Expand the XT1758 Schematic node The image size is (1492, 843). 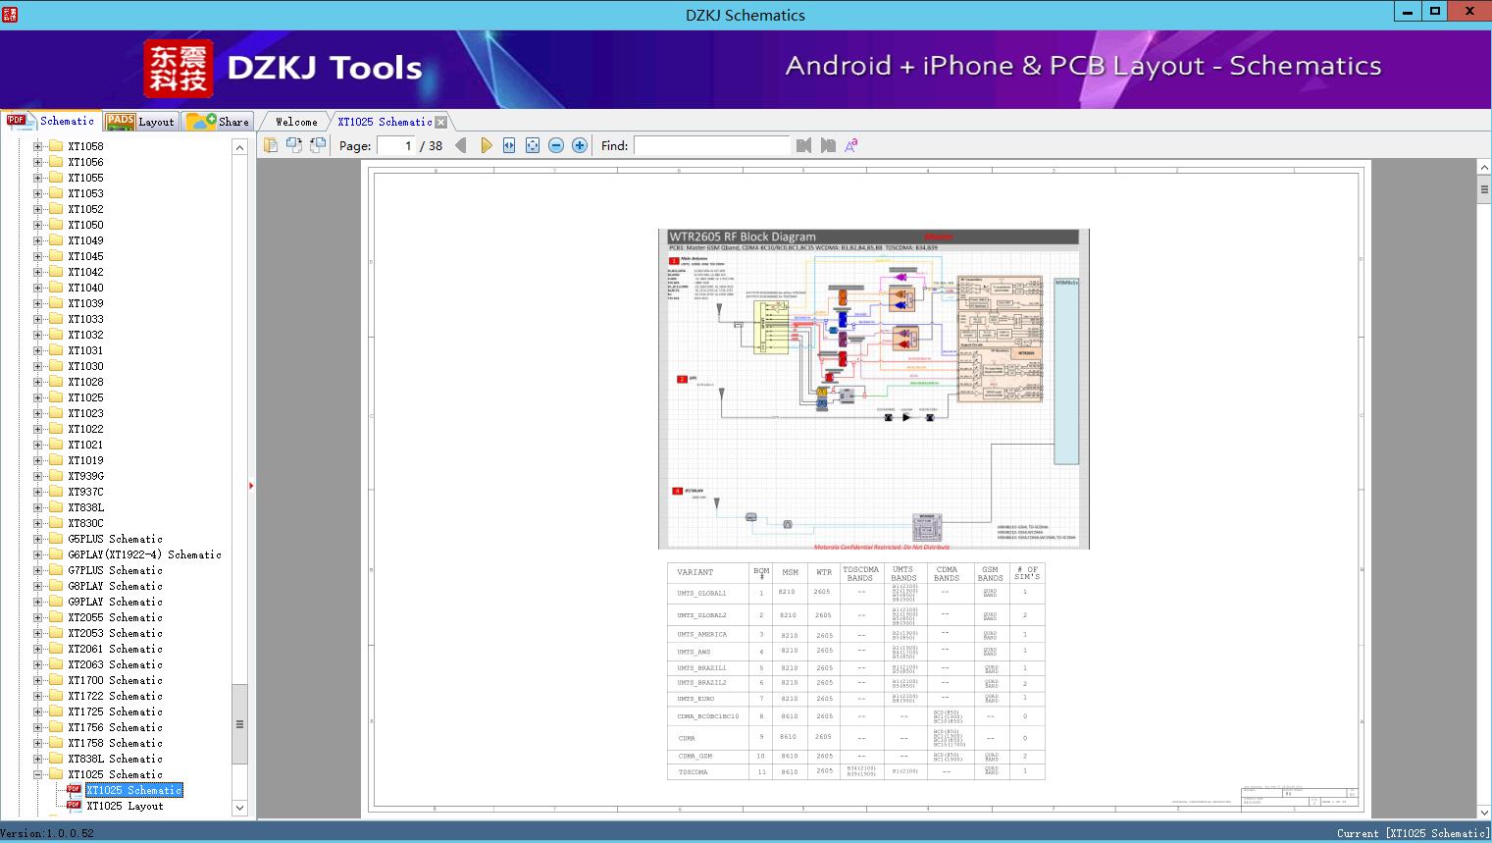[x=38, y=743]
